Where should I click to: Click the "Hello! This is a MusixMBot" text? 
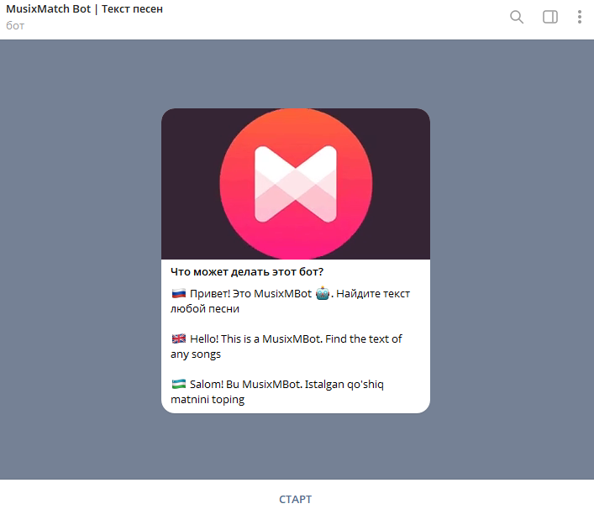(256, 338)
